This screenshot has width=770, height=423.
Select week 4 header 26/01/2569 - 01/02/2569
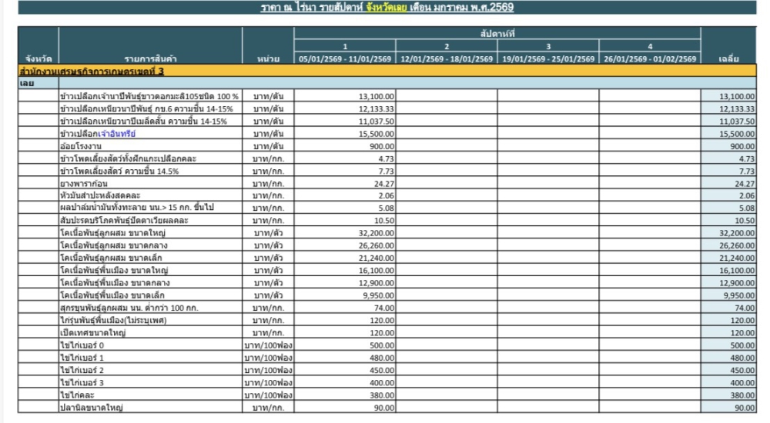click(x=650, y=59)
